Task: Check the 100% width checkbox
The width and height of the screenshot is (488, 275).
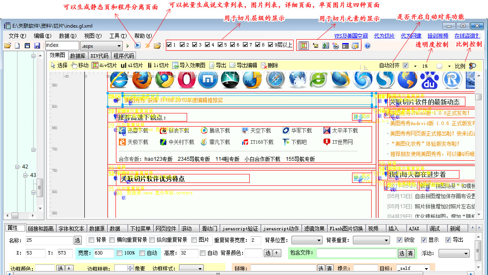Action: pyautogui.click(x=119, y=253)
